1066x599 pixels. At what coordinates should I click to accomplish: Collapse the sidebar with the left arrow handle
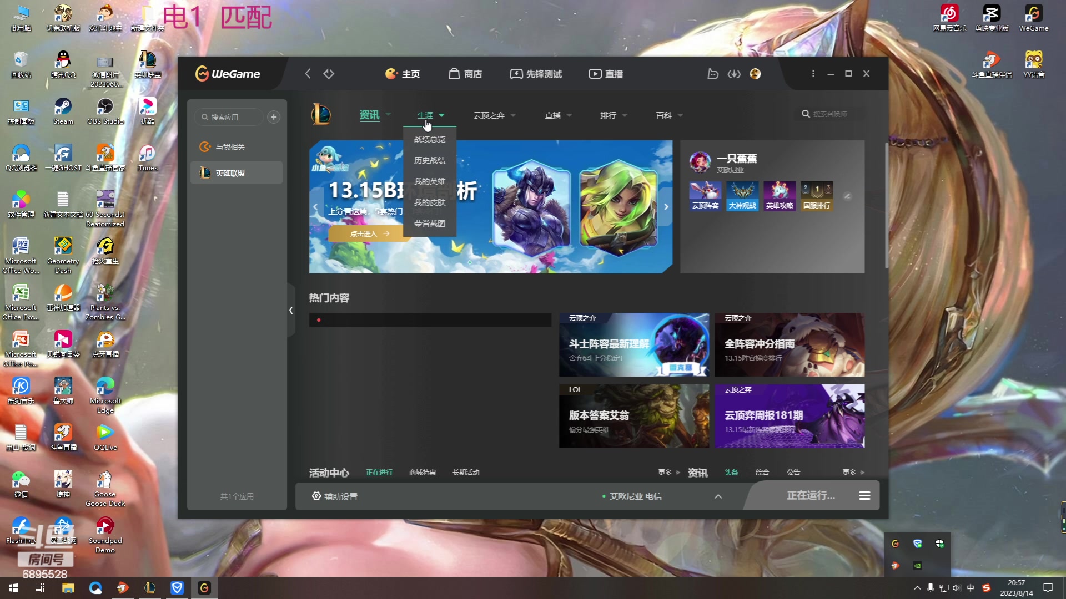tap(291, 311)
